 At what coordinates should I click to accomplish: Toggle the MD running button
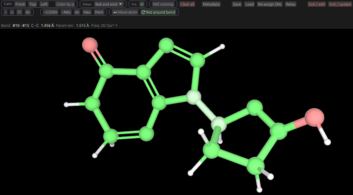point(163,4)
